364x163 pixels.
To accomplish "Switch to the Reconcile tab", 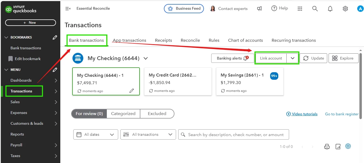I will click(190, 40).
